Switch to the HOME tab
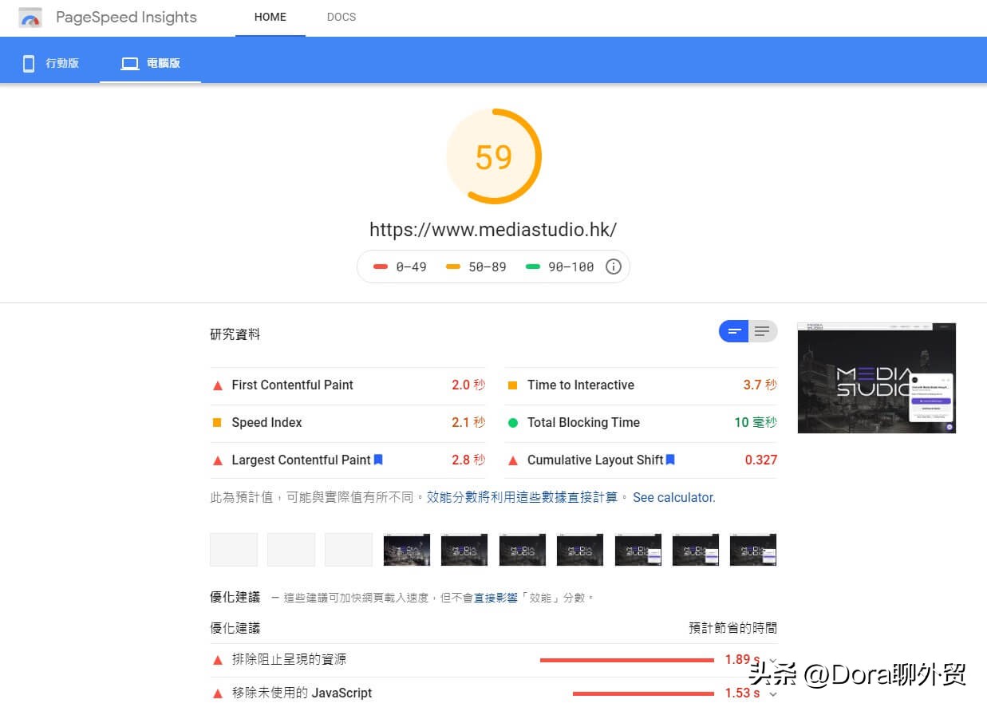This screenshot has width=987, height=707. click(270, 17)
